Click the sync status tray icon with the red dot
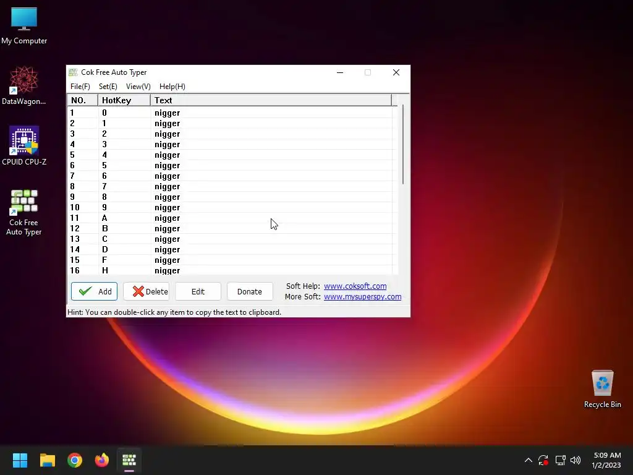This screenshot has height=475, width=633. pyautogui.click(x=543, y=460)
